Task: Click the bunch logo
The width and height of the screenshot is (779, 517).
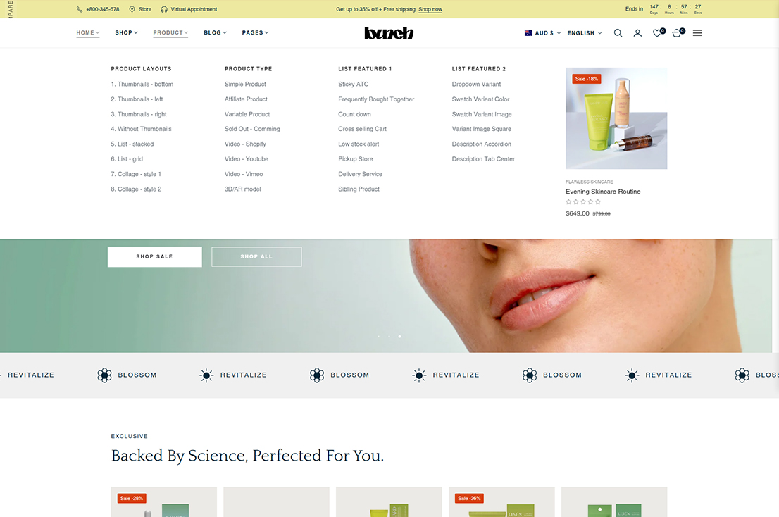Action: click(x=389, y=32)
